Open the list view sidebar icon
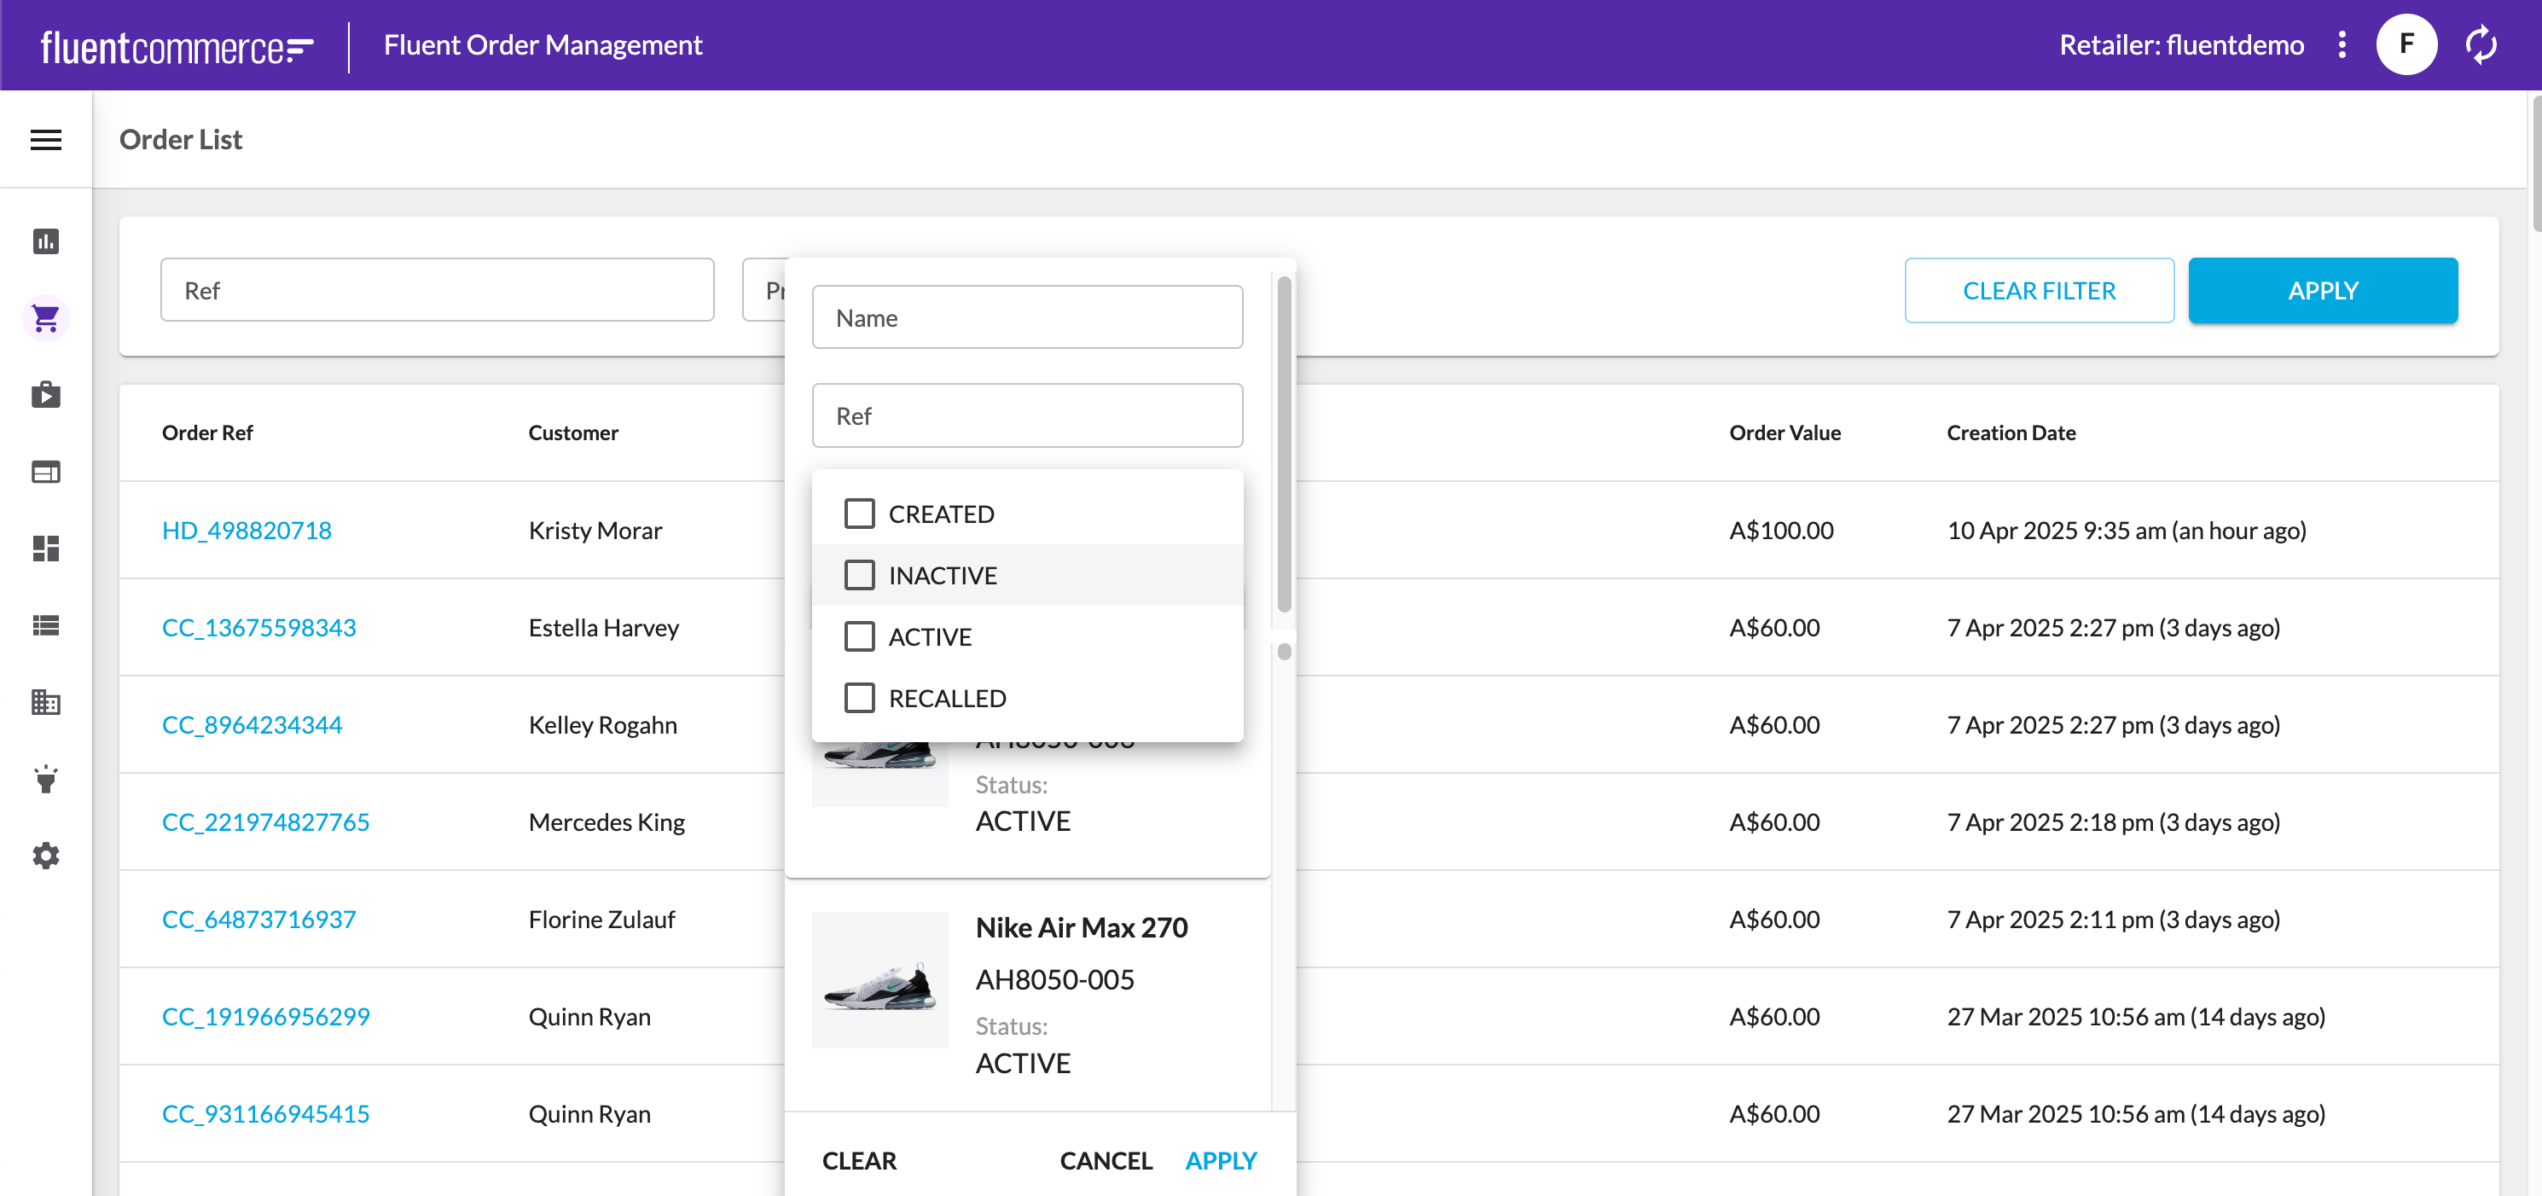 tap(45, 624)
